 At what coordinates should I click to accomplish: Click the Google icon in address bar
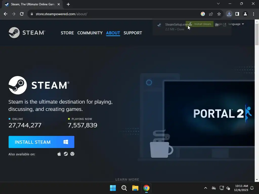[203, 14]
